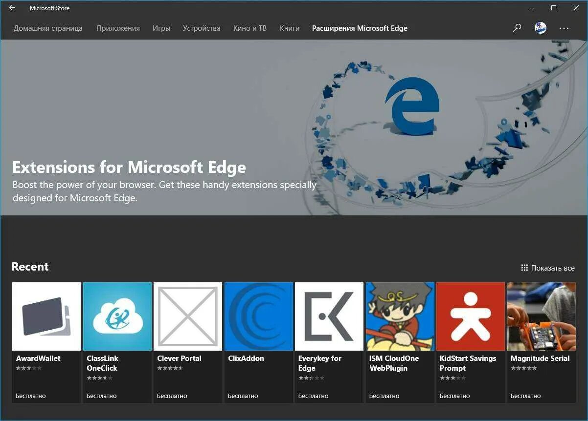588x421 pixels.
Task: Click the Everykey for Edge star rating
Action: tap(312, 378)
